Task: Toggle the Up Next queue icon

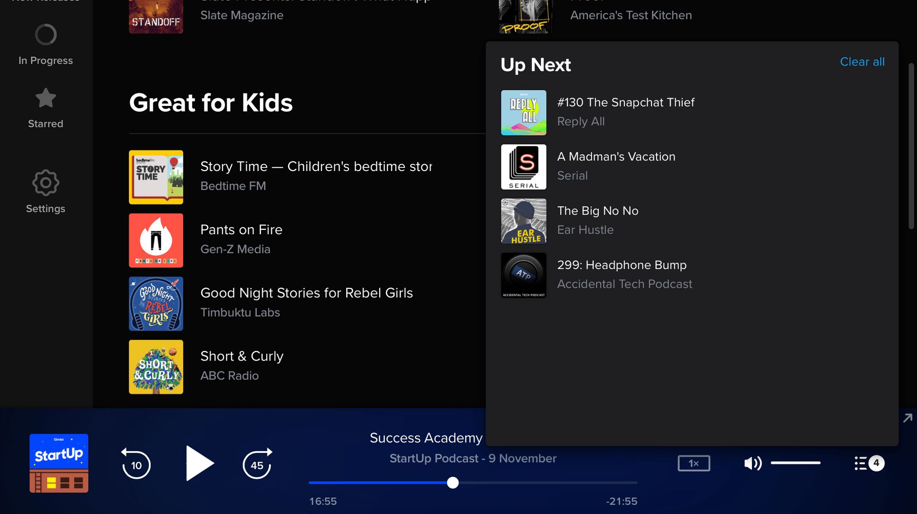Action: tap(869, 463)
